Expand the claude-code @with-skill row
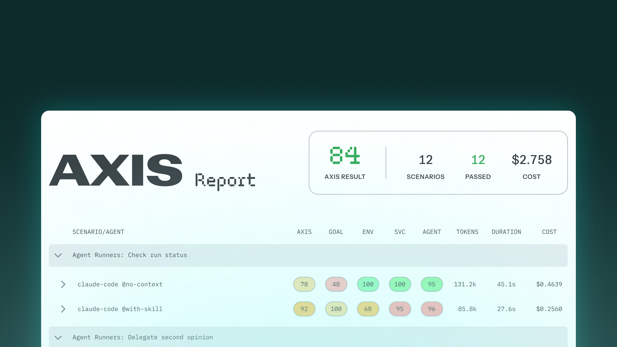 63,309
